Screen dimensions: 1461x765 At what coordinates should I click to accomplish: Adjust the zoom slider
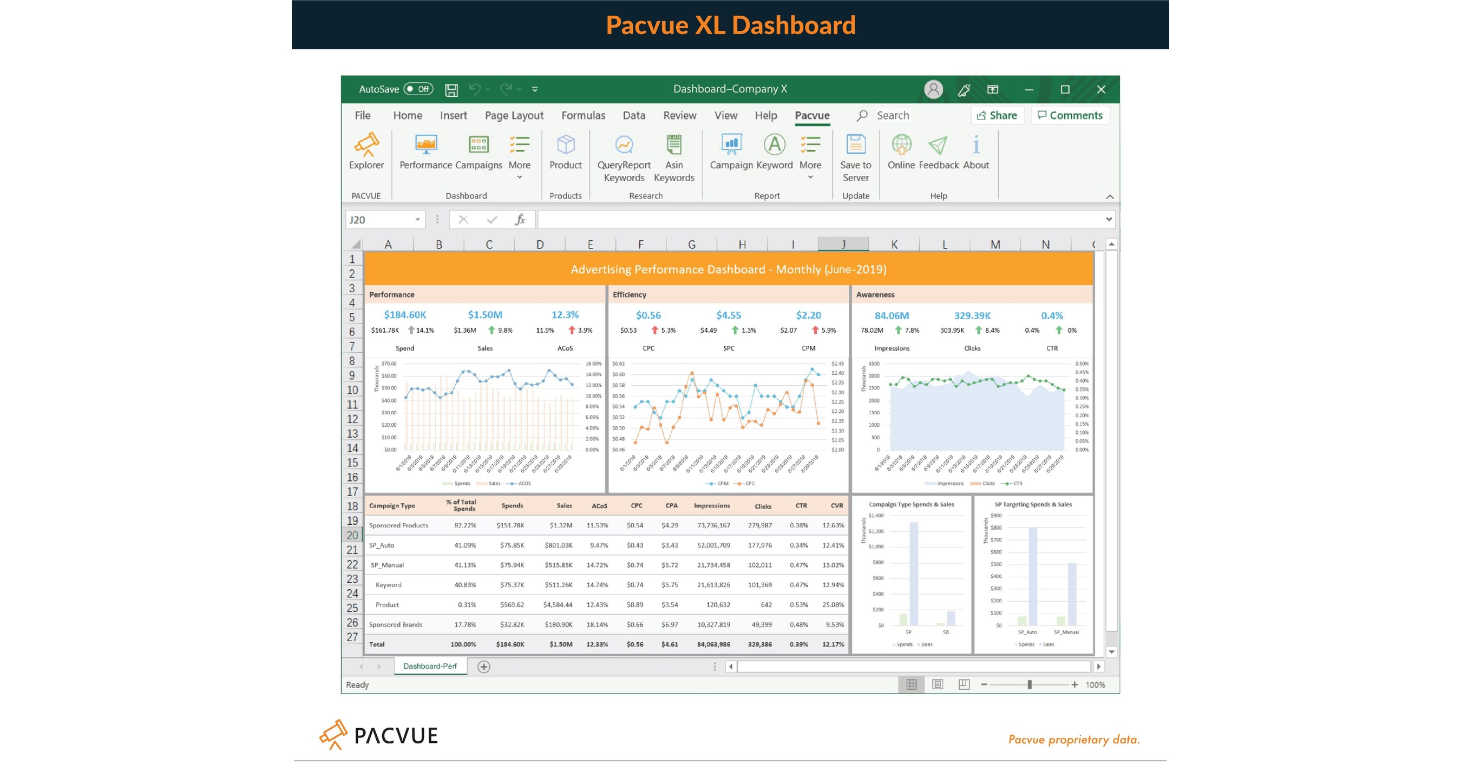1029,684
